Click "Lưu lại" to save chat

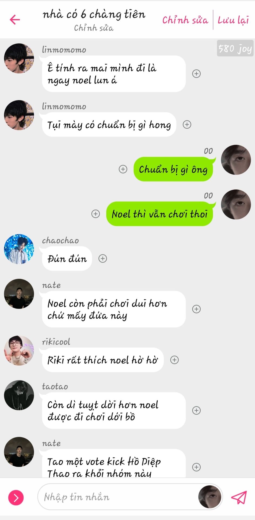click(233, 20)
